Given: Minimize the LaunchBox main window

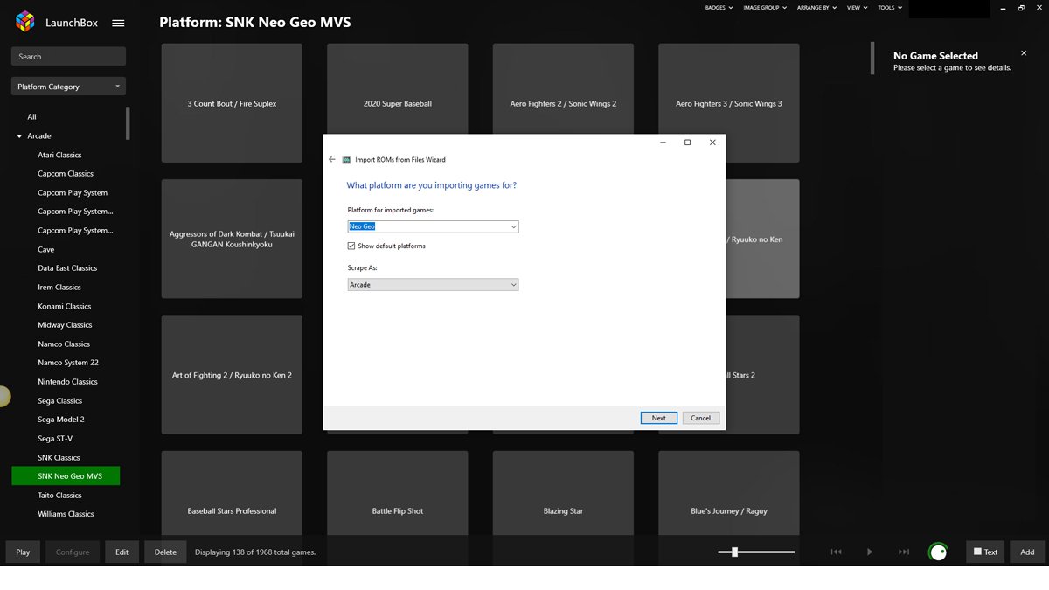Looking at the screenshot, I should 1002,8.
